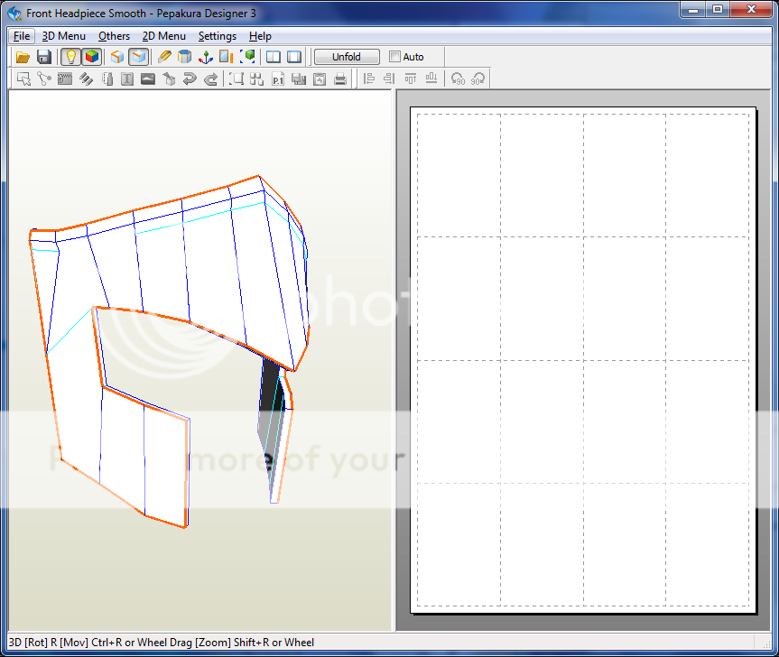Screen dimensions: 779x657
Task: Click the parts check tool icon
Action: point(107,79)
